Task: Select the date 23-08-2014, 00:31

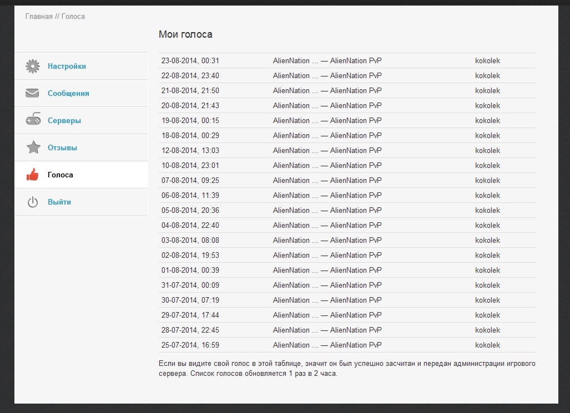Action: [x=190, y=60]
